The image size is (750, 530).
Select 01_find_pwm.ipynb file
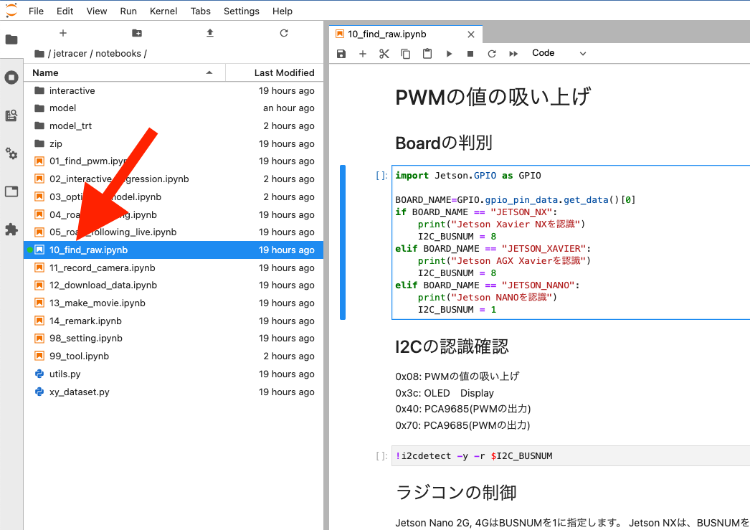(x=174, y=161)
